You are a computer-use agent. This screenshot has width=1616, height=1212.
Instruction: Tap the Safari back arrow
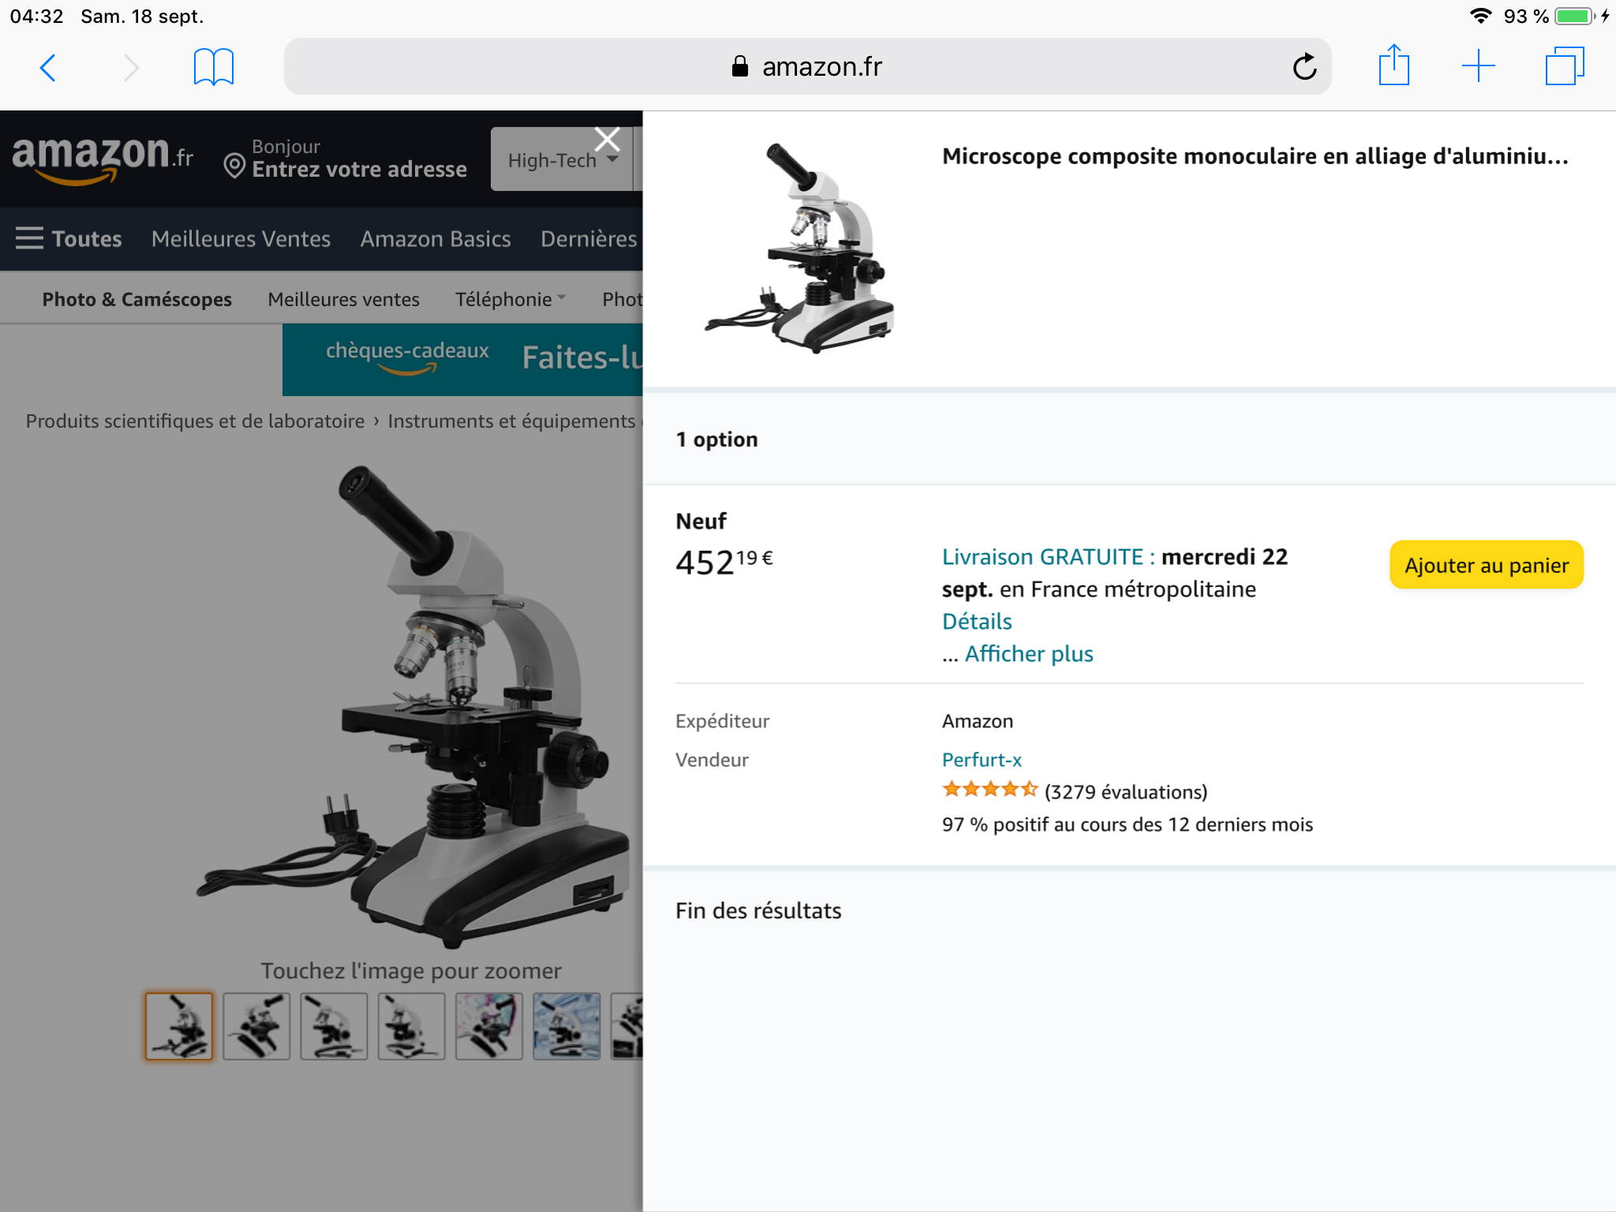[x=48, y=68]
